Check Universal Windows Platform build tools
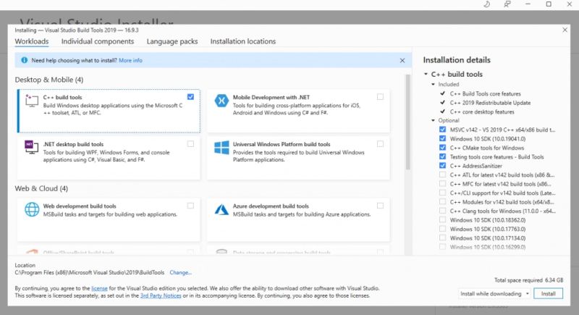This screenshot has width=579, height=315. [381, 143]
